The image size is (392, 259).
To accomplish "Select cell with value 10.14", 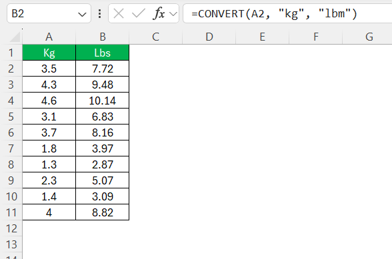I will point(103,101).
